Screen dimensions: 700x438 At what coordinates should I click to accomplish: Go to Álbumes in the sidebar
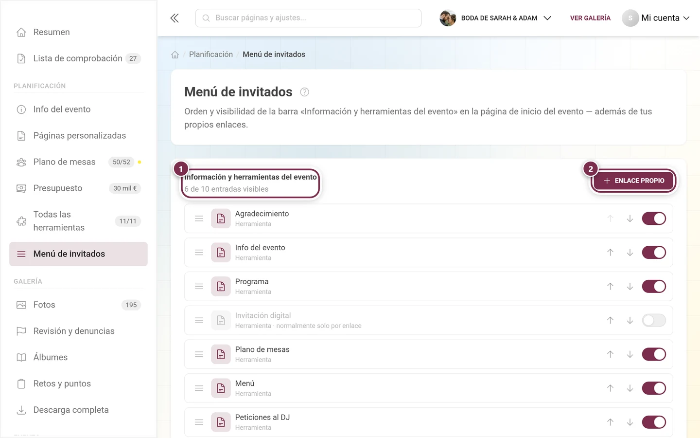[x=78, y=358]
